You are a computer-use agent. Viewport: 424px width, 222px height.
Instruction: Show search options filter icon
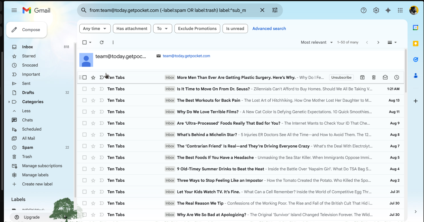click(x=275, y=10)
